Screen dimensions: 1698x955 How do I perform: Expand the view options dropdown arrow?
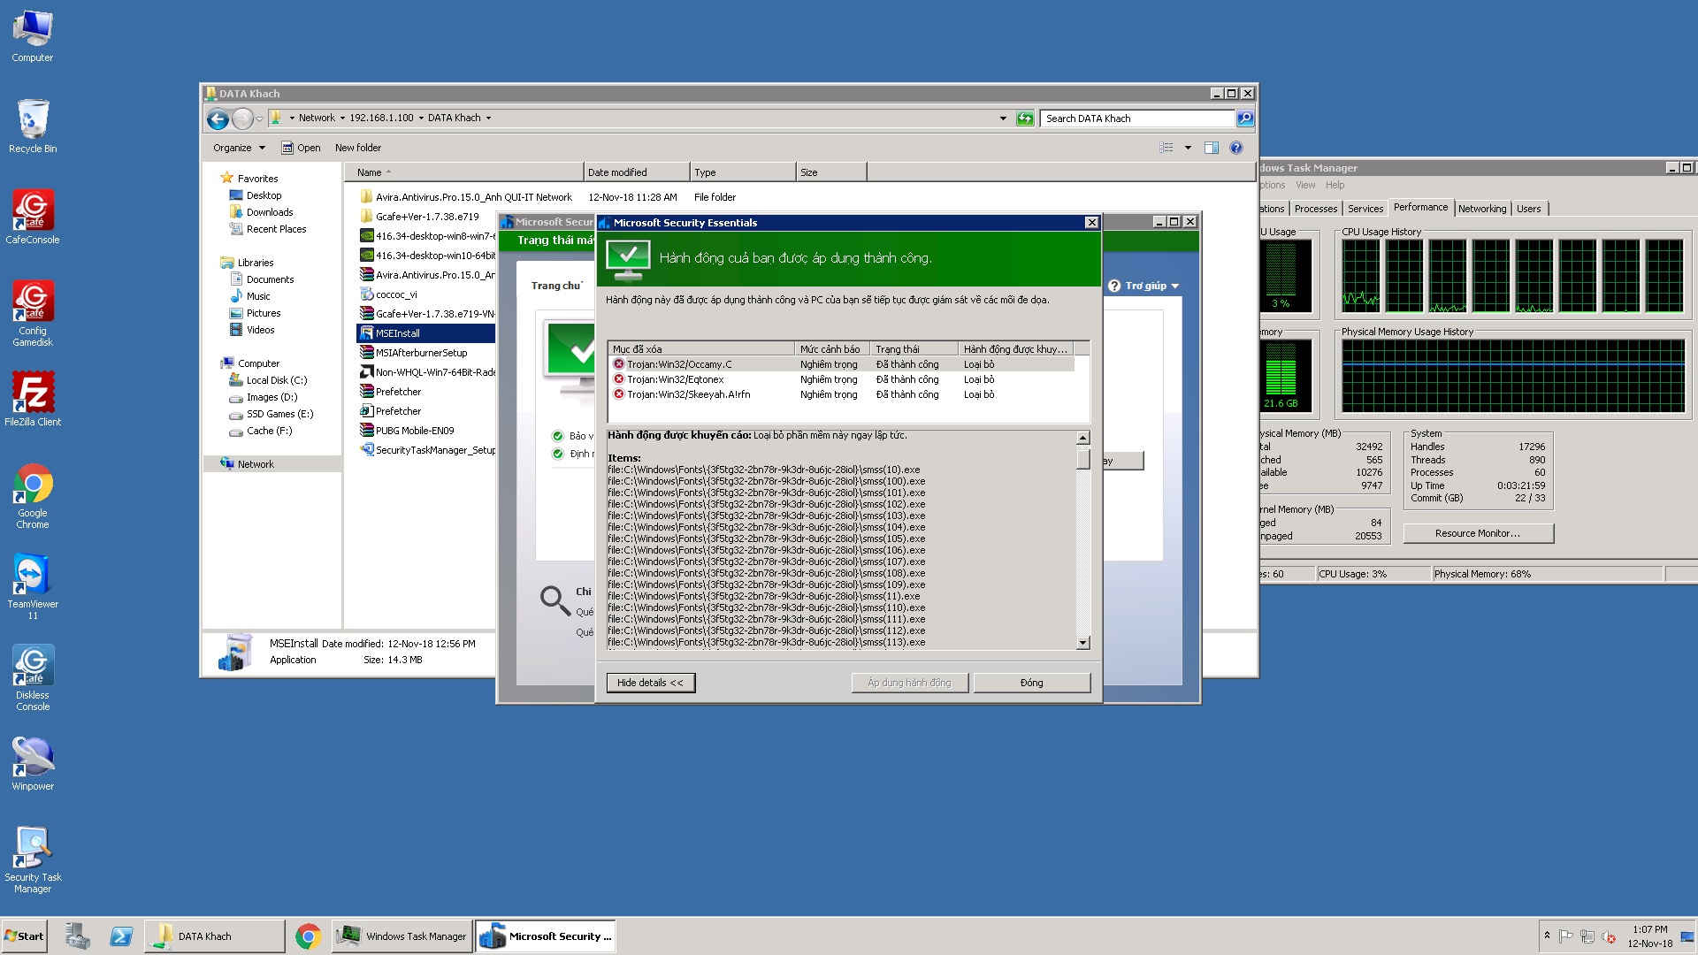(x=1188, y=148)
